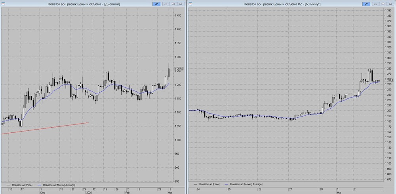396x194 pixels.
Task: Minimize the 60-minute chart window
Action: tap(375, 4)
